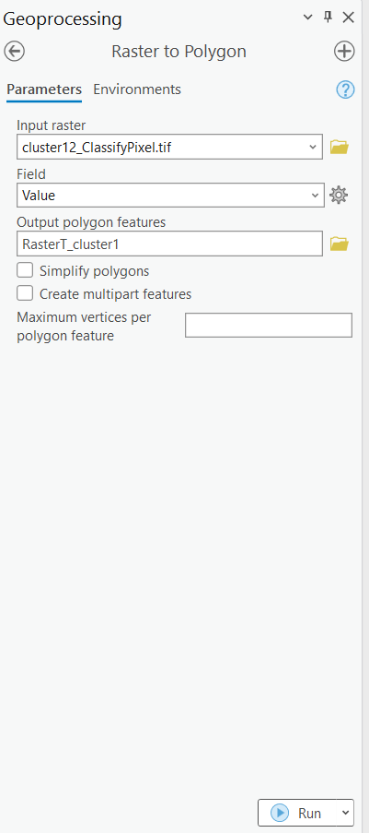Open Run button dropdown arrow

pos(345,813)
